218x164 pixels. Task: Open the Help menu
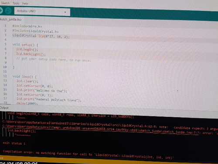point(25,3)
